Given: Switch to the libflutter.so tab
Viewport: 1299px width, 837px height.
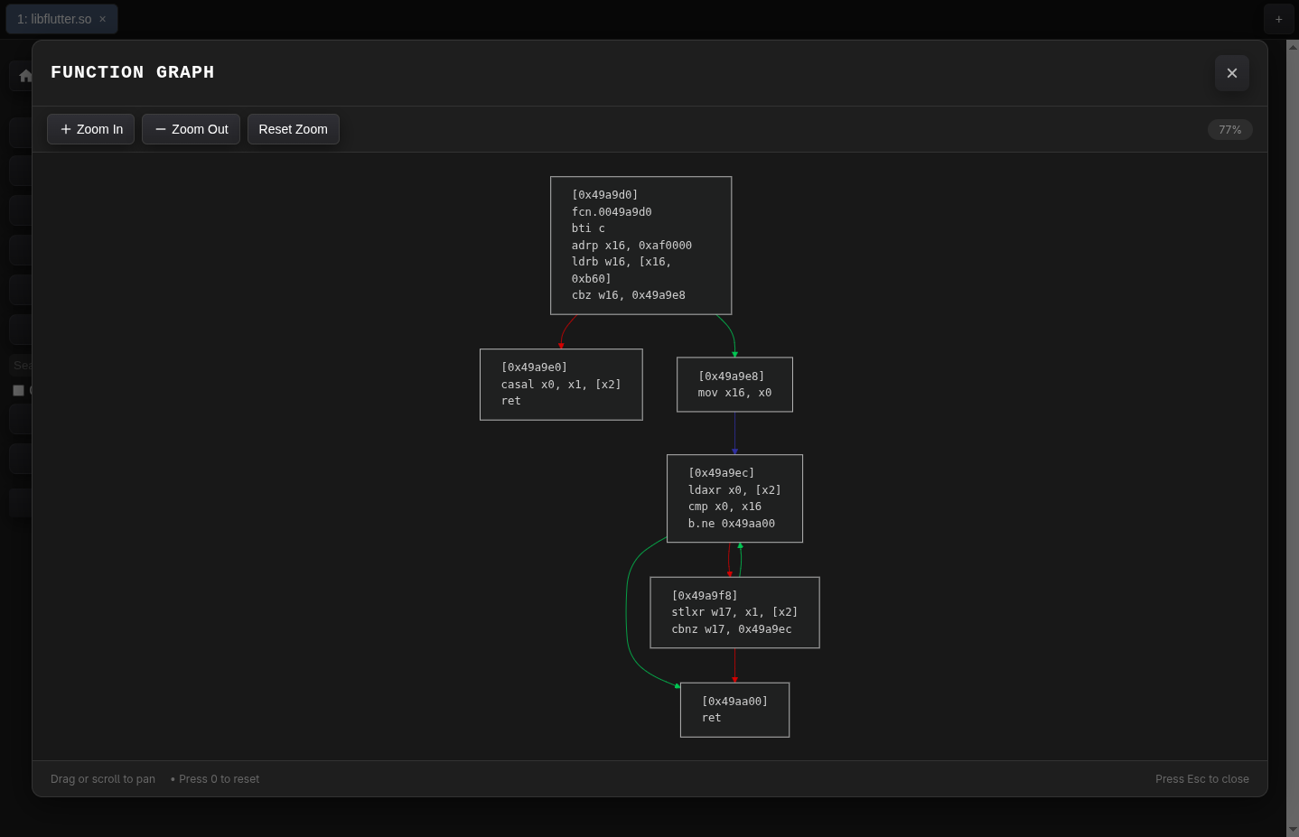Looking at the screenshot, I should (x=53, y=19).
